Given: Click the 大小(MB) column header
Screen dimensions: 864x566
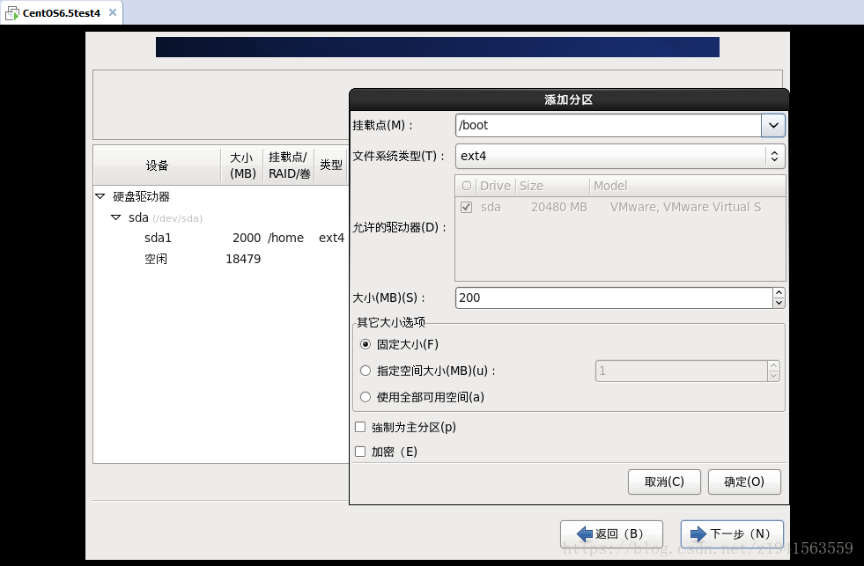Looking at the screenshot, I should (x=242, y=165).
